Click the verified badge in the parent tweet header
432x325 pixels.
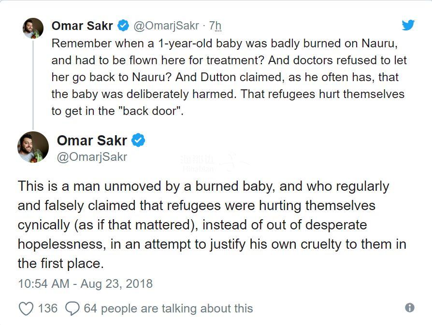[x=123, y=25]
